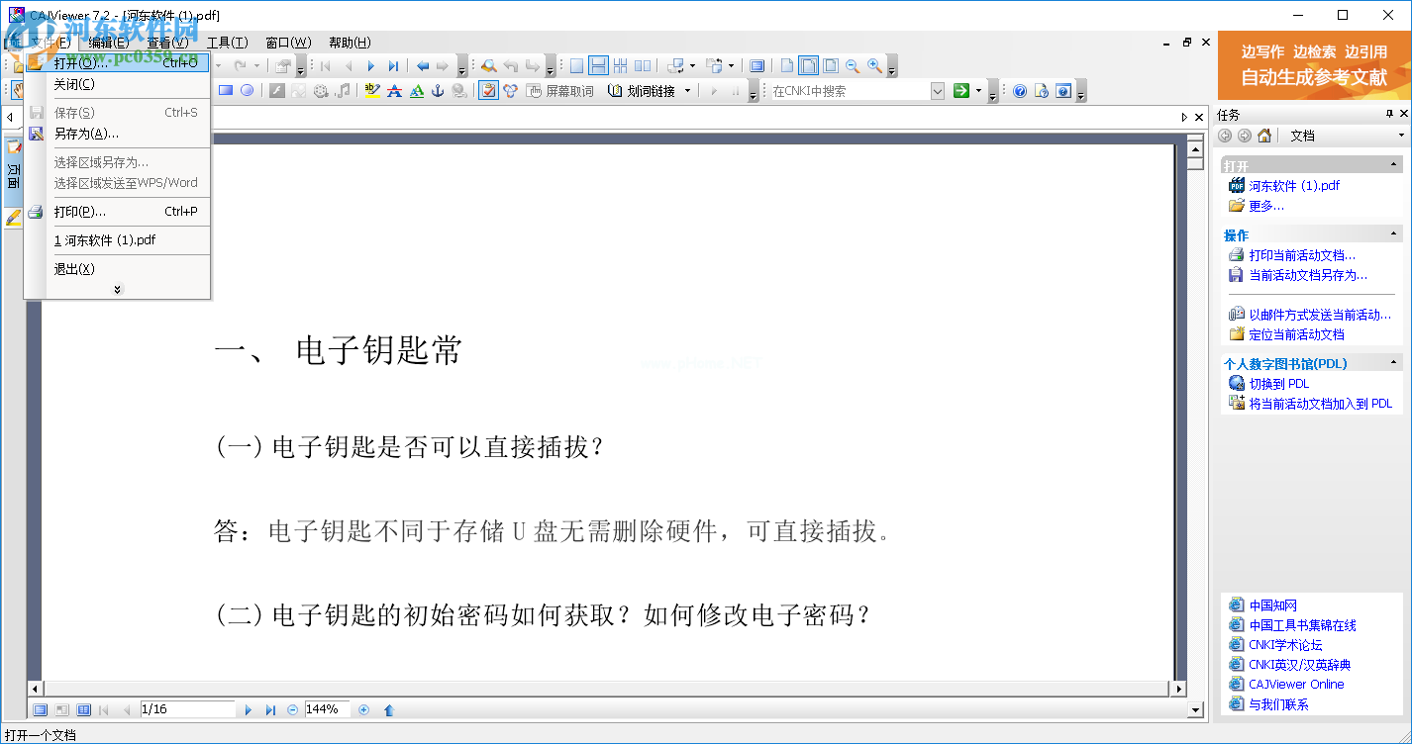Image resolution: width=1412 pixels, height=744 pixels.
Task: Click 打印当前活动文档... link
Action: click(1302, 255)
